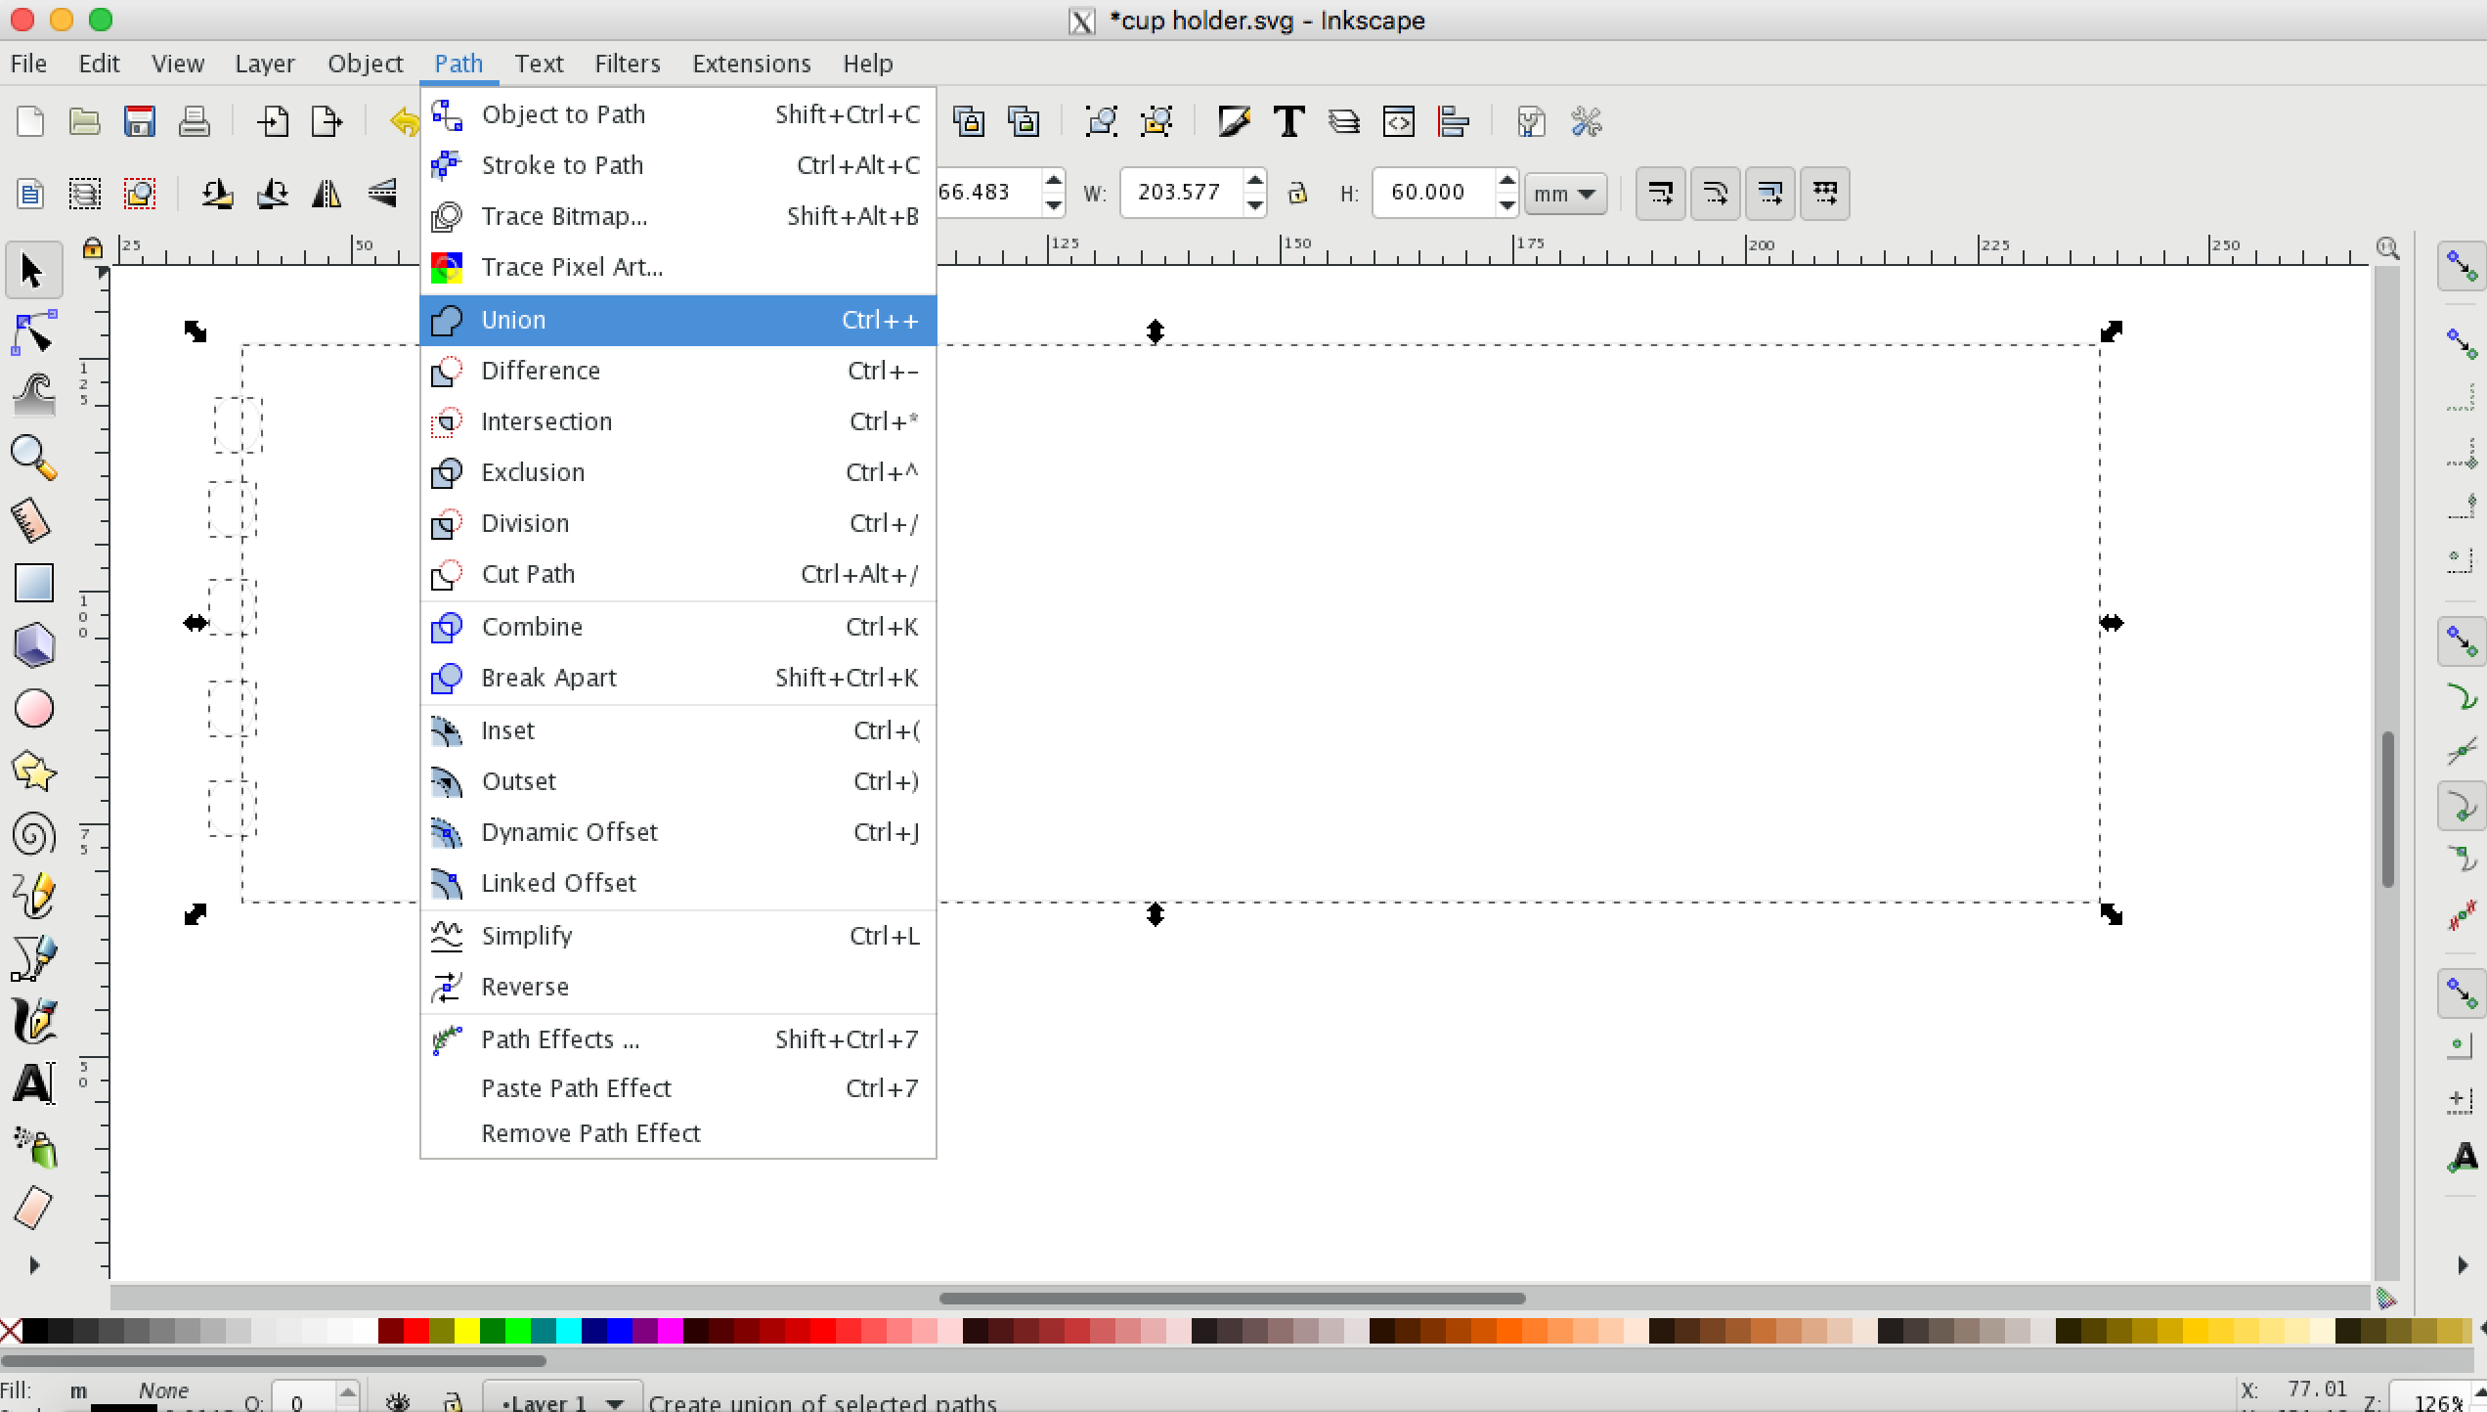Select the Text tool in toolbox

coord(33,1083)
